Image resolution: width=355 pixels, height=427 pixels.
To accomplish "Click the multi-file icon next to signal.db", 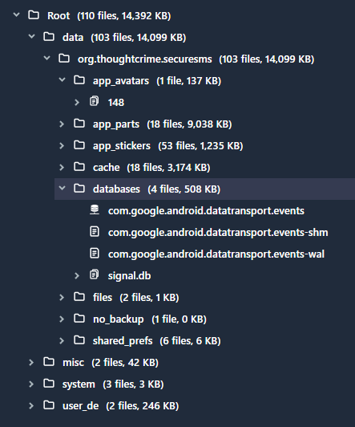I will pos(95,275).
